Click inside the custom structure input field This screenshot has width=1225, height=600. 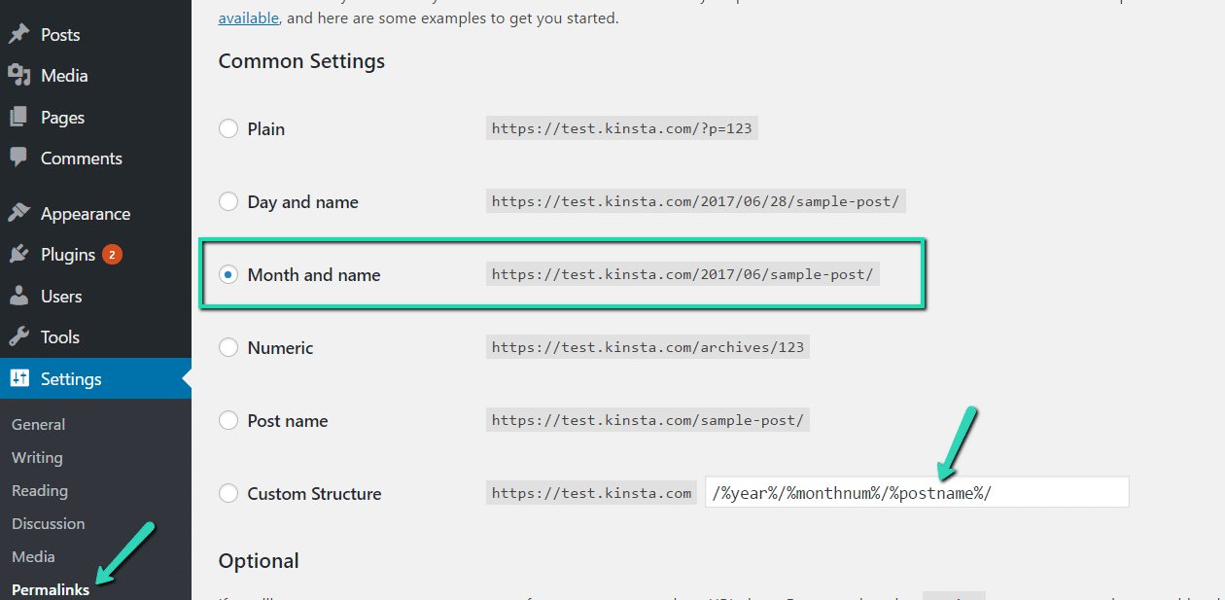coord(914,492)
